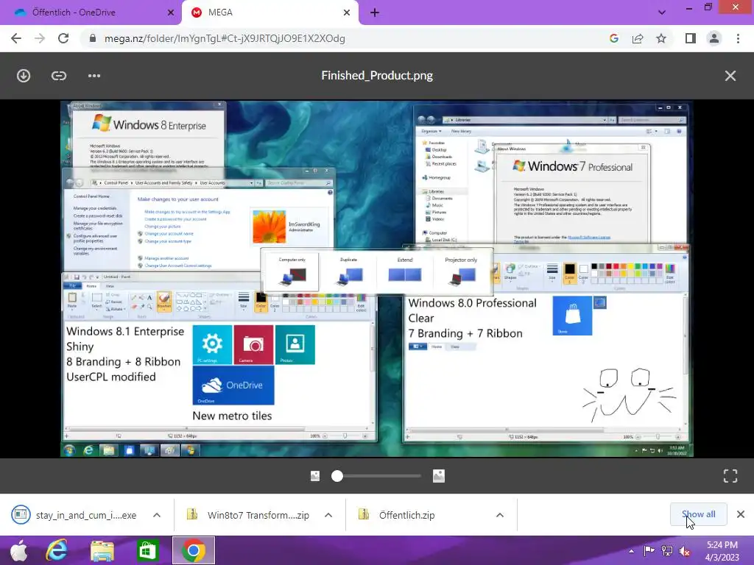The width and height of the screenshot is (754, 565).
Task: Open network tray icon
Action: point(666,551)
